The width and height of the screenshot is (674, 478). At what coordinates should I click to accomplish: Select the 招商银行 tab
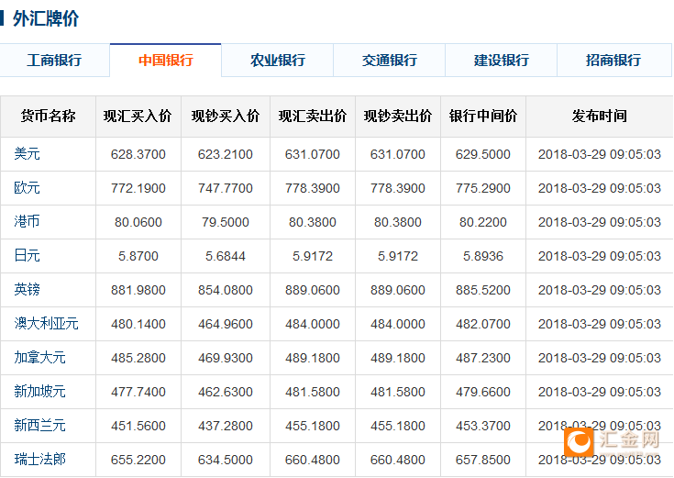pos(613,61)
